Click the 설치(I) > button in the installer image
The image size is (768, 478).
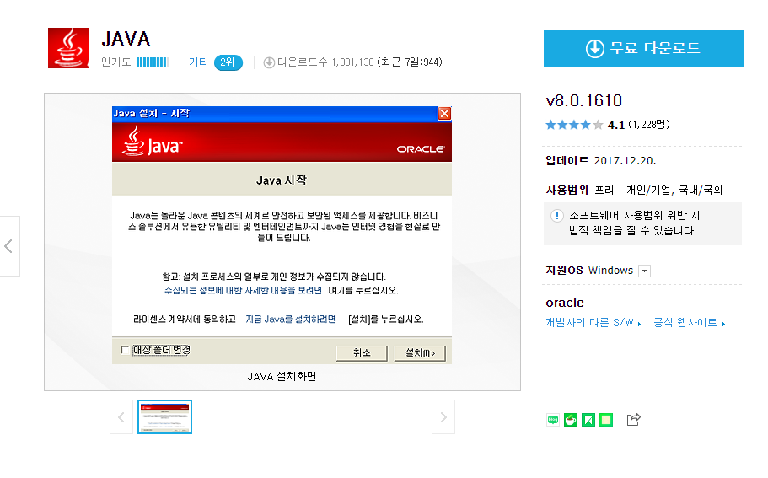click(420, 352)
